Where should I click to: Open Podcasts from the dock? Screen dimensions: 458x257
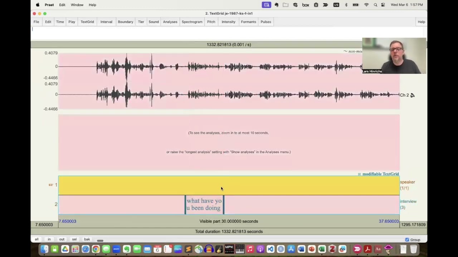point(260,249)
